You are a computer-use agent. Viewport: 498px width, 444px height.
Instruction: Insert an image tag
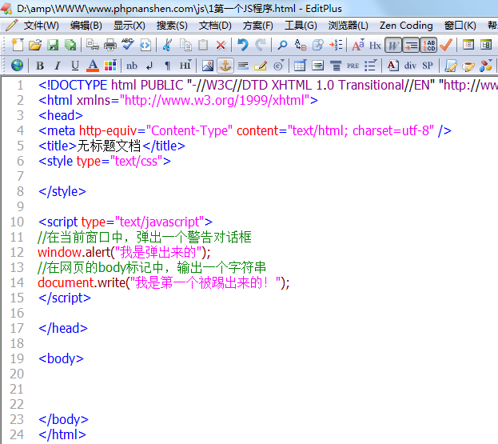207,66
